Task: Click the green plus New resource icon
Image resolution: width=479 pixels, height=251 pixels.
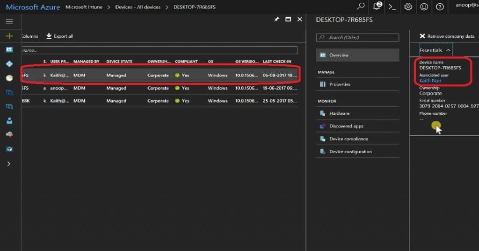Action: 9,36
